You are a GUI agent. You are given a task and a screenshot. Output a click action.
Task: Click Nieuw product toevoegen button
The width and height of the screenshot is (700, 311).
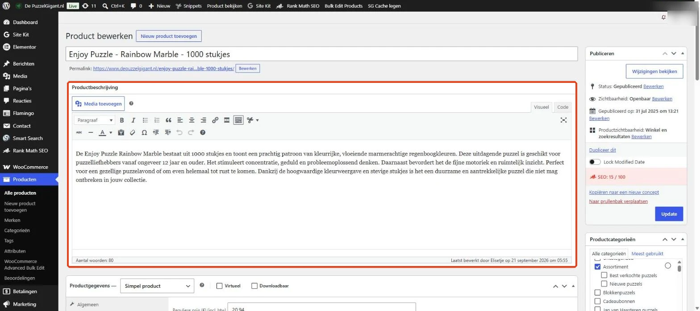tap(169, 36)
